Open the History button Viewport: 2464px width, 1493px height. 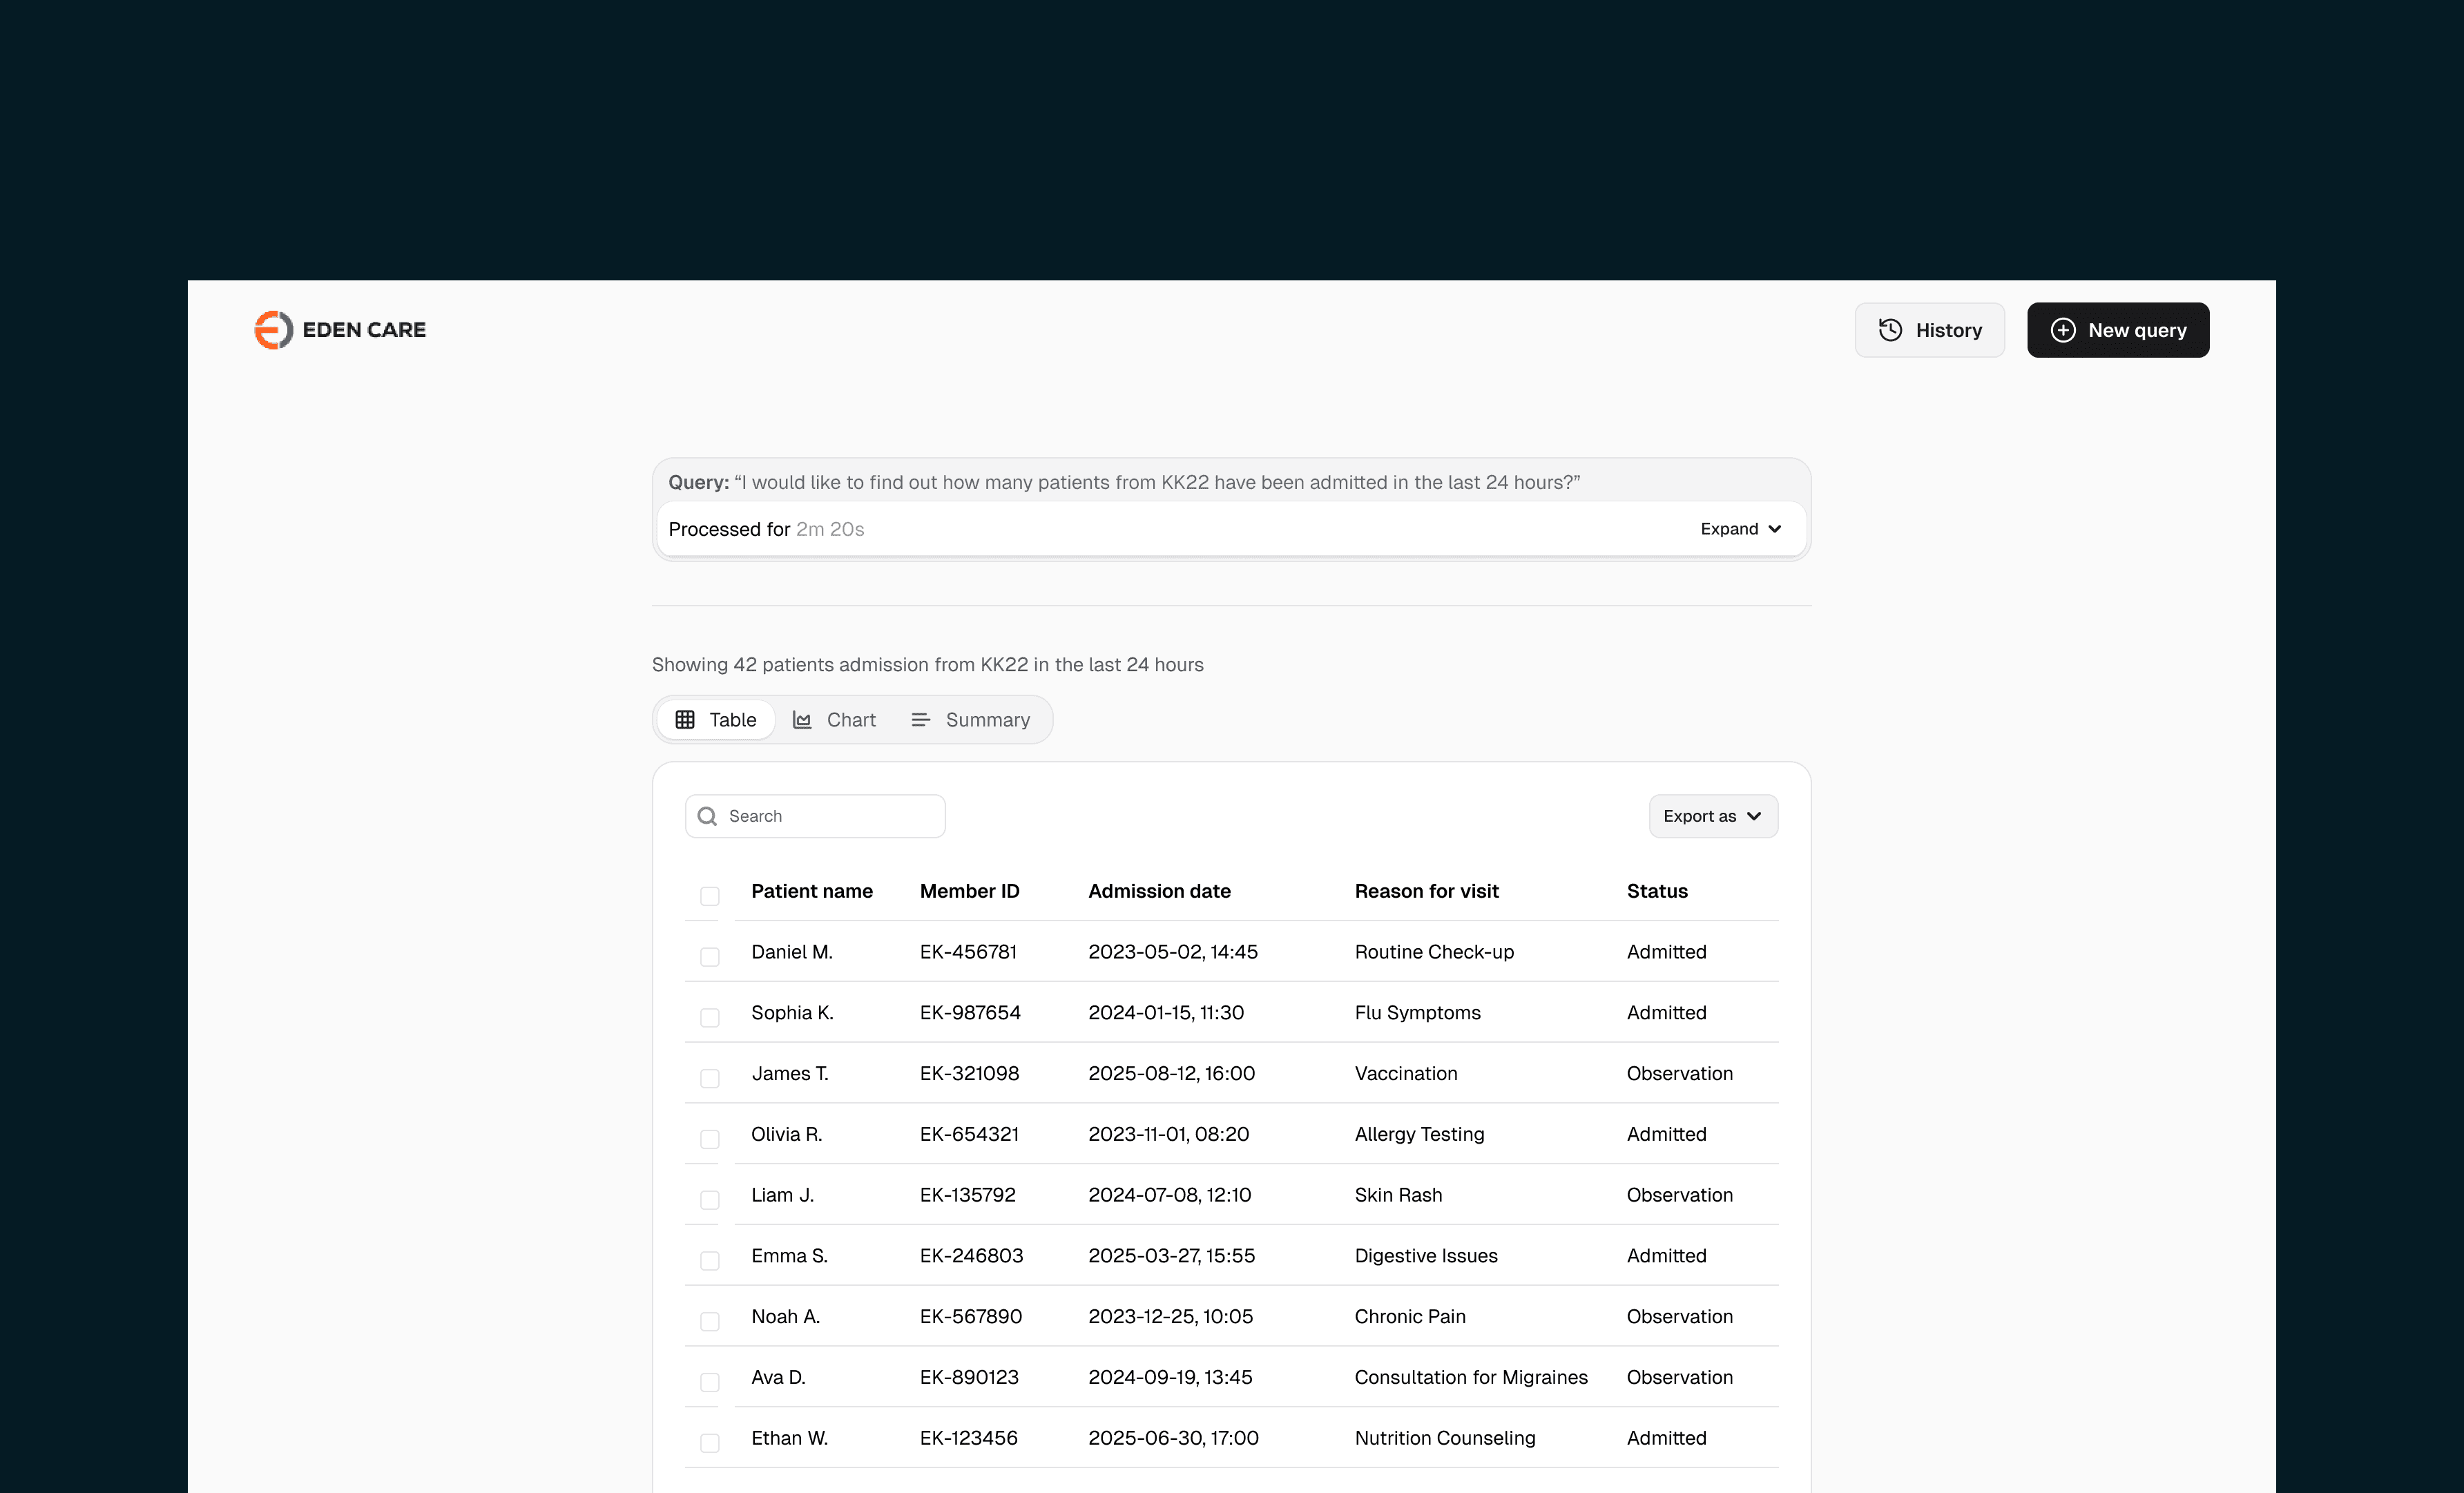point(1929,330)
